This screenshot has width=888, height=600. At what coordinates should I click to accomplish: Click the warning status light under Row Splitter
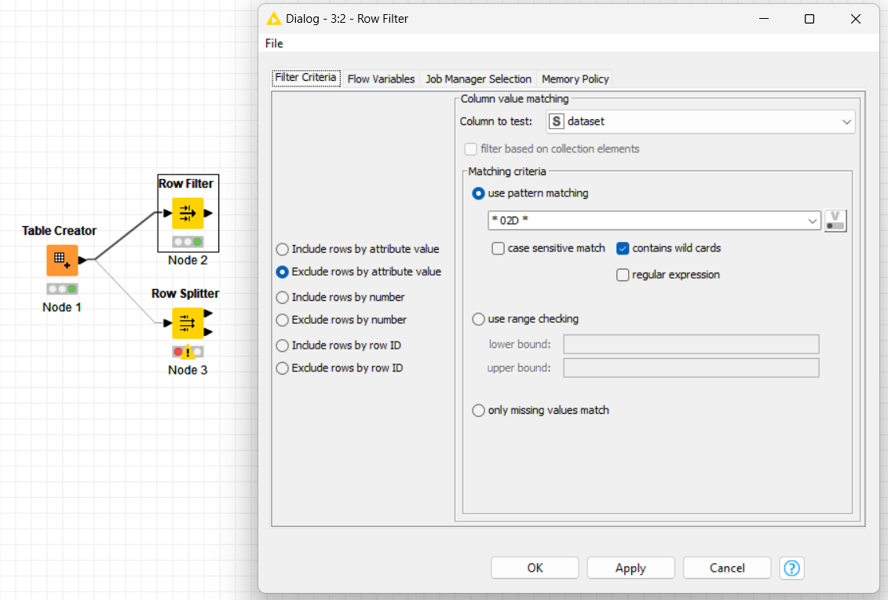[188, 352]
